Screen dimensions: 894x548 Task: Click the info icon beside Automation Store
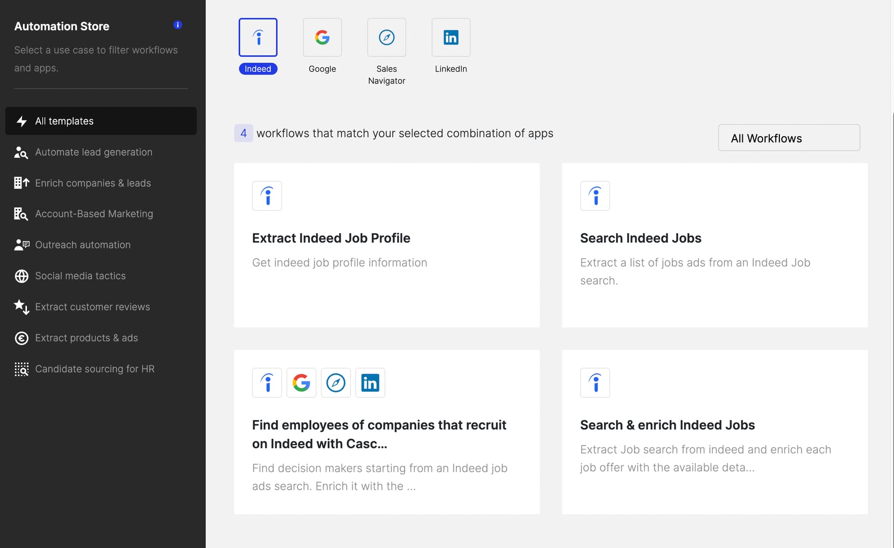tap(177, 25)
